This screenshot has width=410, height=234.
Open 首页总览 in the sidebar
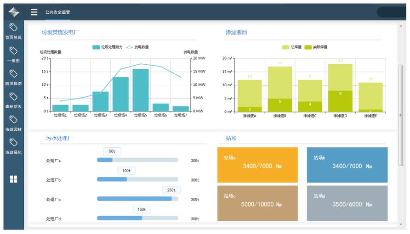13,31
